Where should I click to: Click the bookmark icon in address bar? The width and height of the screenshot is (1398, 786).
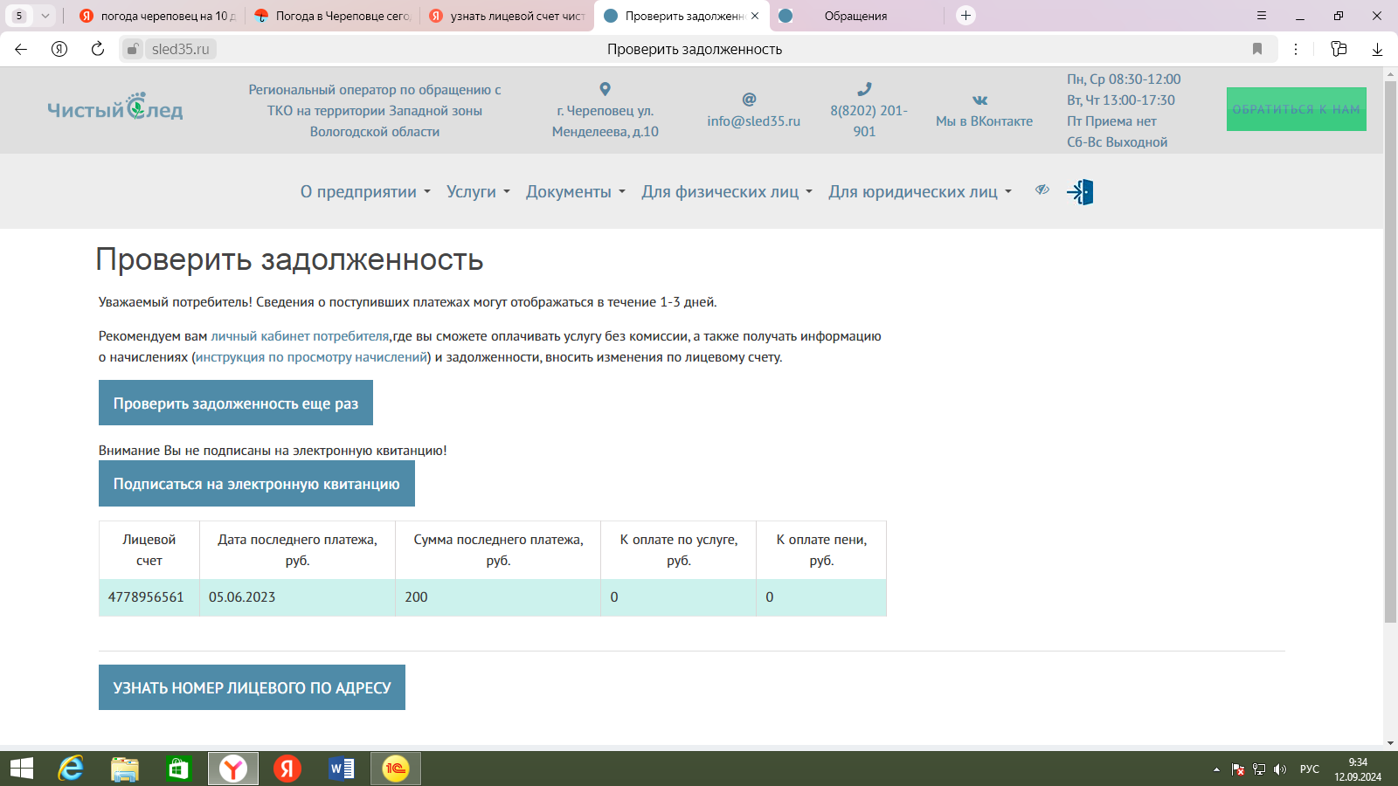tap(1257, 49)
